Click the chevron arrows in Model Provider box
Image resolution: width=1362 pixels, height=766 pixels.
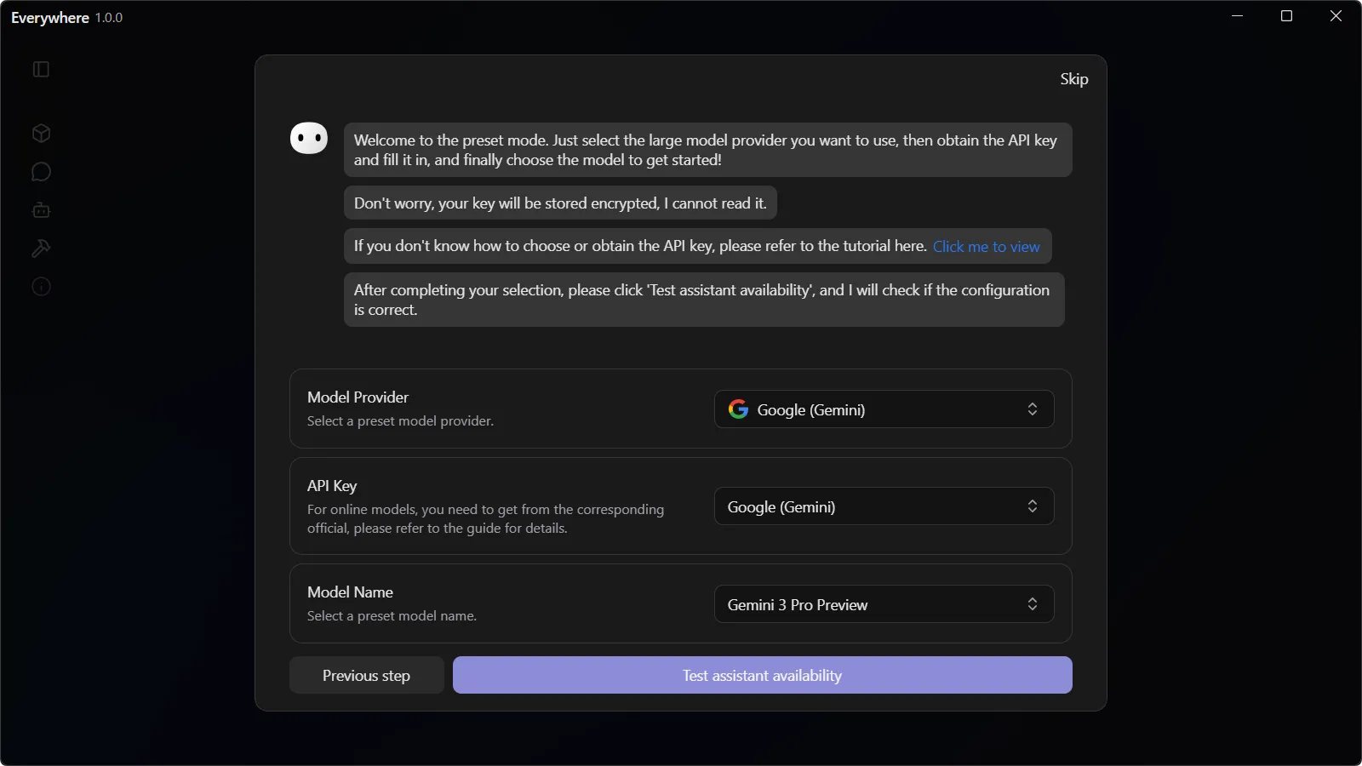pos(1032,409)
